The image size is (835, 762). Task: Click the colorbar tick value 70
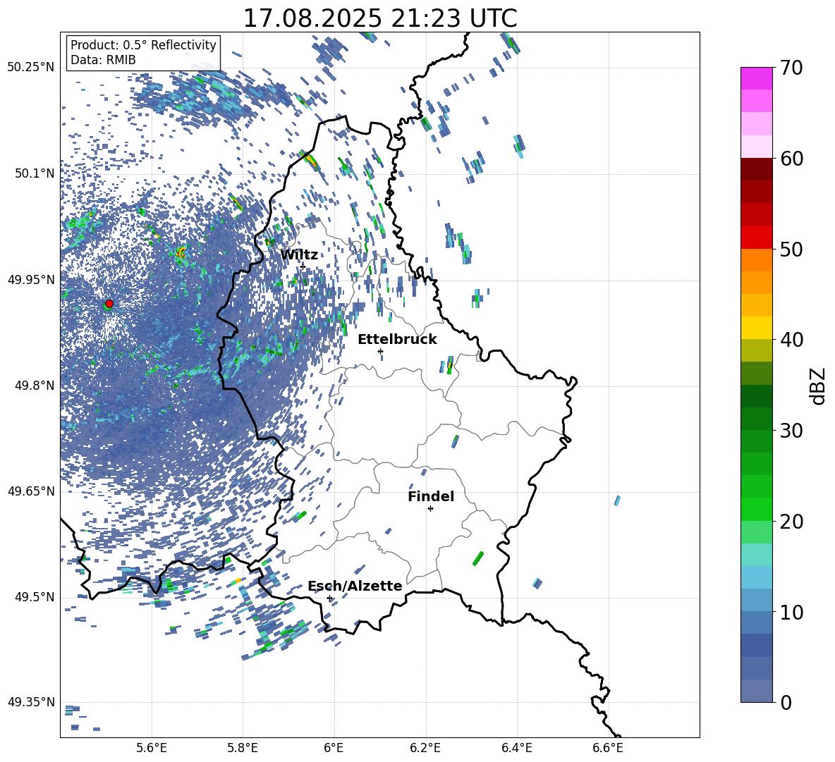[791, 68]
